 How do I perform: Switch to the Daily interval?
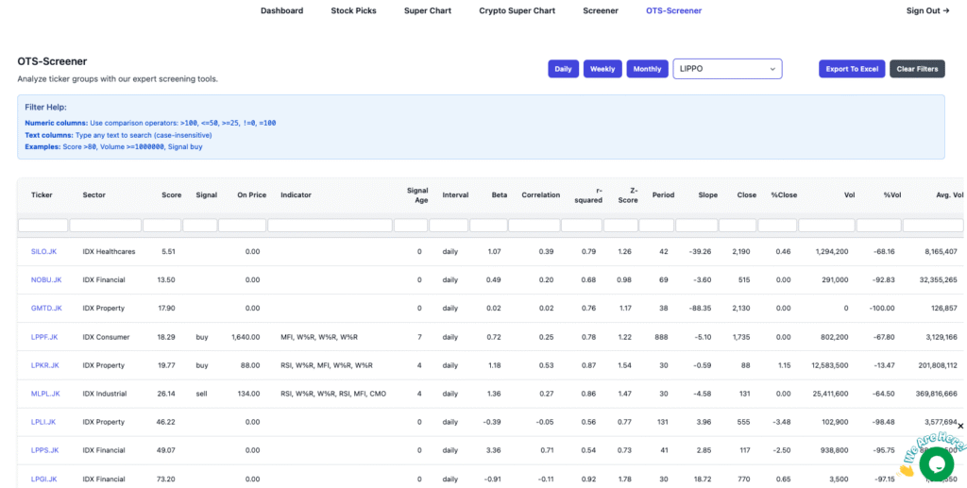(563, 69)
